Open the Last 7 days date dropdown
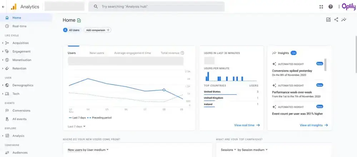Screen dimensions: 357x157 click(77, 126)
